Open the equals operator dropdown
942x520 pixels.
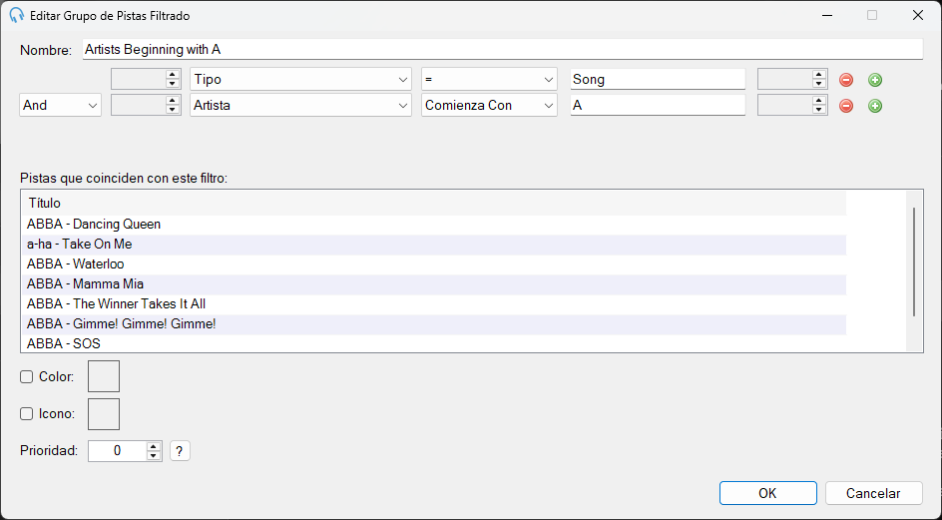(x=489, y=80)
